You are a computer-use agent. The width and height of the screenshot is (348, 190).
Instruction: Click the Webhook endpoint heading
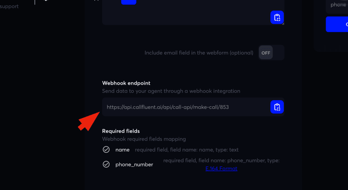click(126, 83)
